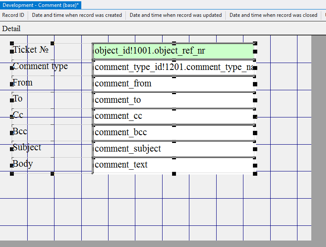Select the To label control

18,99
